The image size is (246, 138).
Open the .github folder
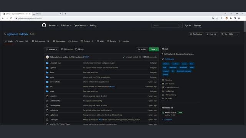[53, 67]
